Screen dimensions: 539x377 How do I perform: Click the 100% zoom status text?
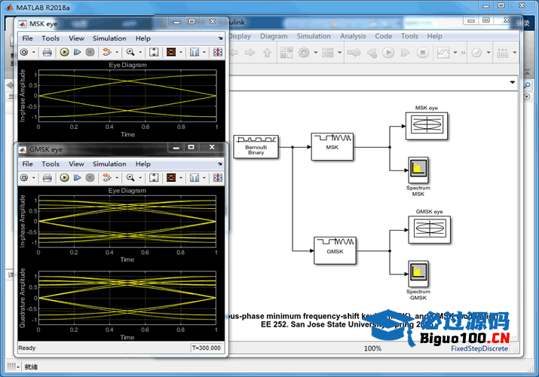coord(372,348)
